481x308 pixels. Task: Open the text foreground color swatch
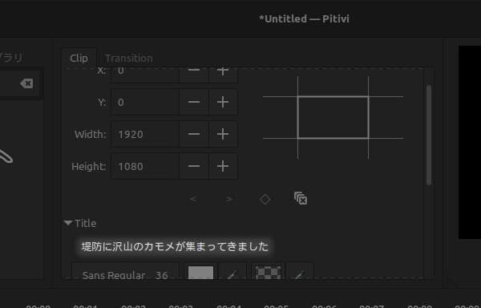click(x=200, y=271)
